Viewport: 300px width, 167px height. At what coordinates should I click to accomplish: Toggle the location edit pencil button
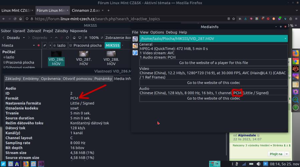coord(45,45)
